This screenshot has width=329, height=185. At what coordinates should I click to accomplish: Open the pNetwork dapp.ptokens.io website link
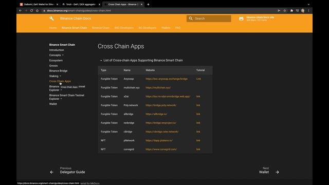(159, 140)
